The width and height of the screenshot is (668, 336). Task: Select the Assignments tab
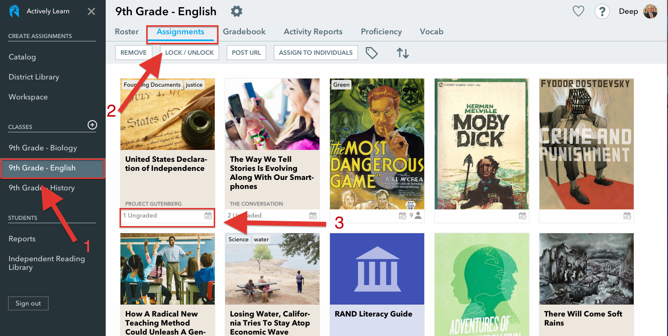pyautogui.click(x=180, y=32)
